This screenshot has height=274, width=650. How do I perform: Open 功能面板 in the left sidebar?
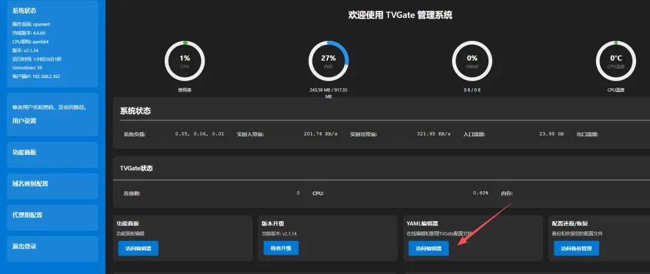click(x=24, y=152)
